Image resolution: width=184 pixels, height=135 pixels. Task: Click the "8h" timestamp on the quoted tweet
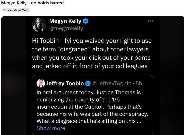(139, 83)
